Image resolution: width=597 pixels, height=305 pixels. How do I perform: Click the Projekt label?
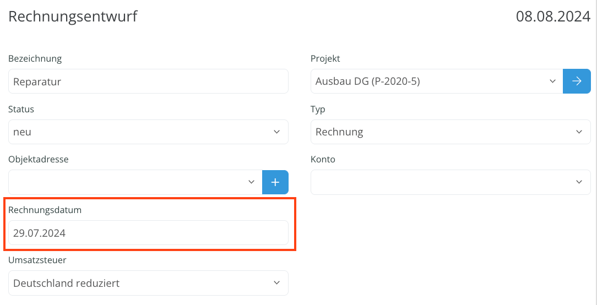pos(325,59)
